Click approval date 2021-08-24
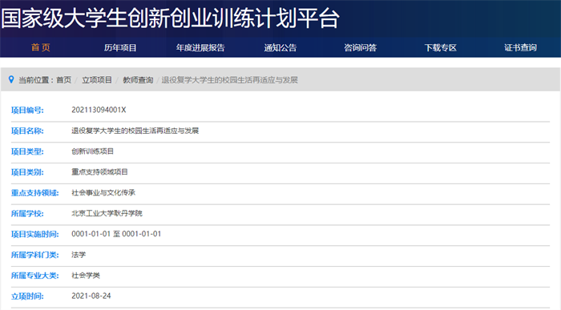561x310 pixels. pyautogui.click(x=91, y=296)
